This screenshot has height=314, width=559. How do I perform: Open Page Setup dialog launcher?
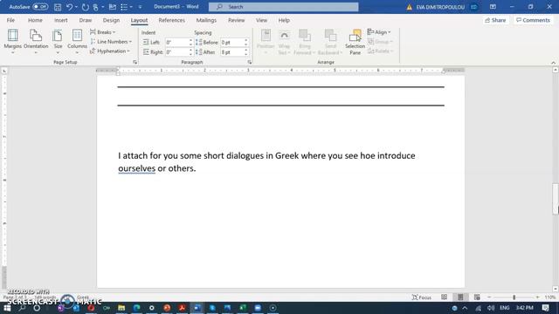click(x=135, y=62)
